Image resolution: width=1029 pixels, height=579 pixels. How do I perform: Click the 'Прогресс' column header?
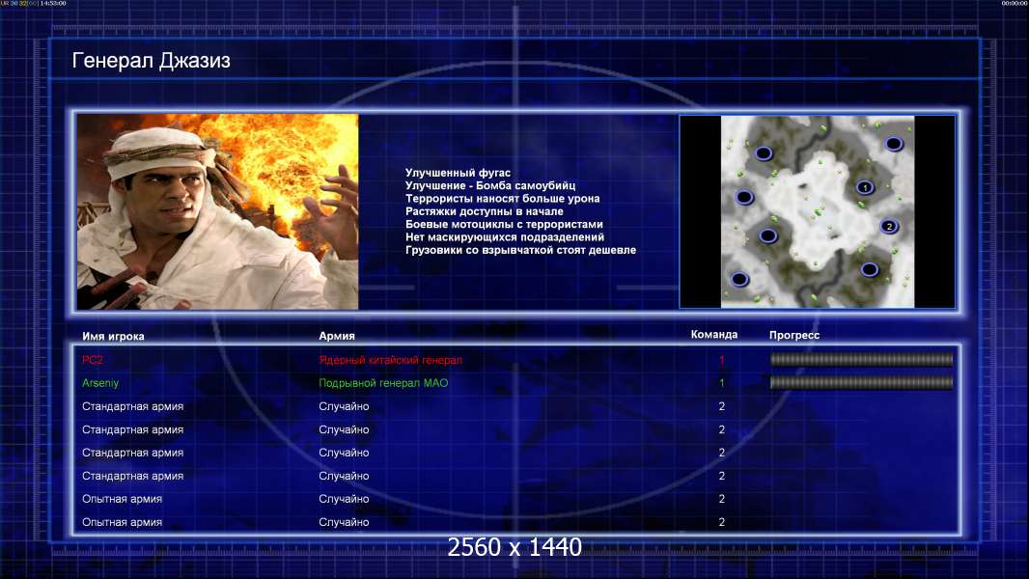pyautogui.click(x=794, y=335)
